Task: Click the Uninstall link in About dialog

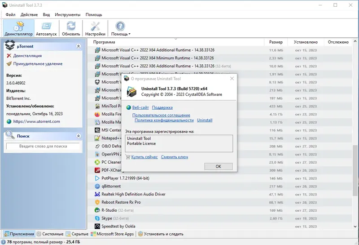Action: coord(205,120)
